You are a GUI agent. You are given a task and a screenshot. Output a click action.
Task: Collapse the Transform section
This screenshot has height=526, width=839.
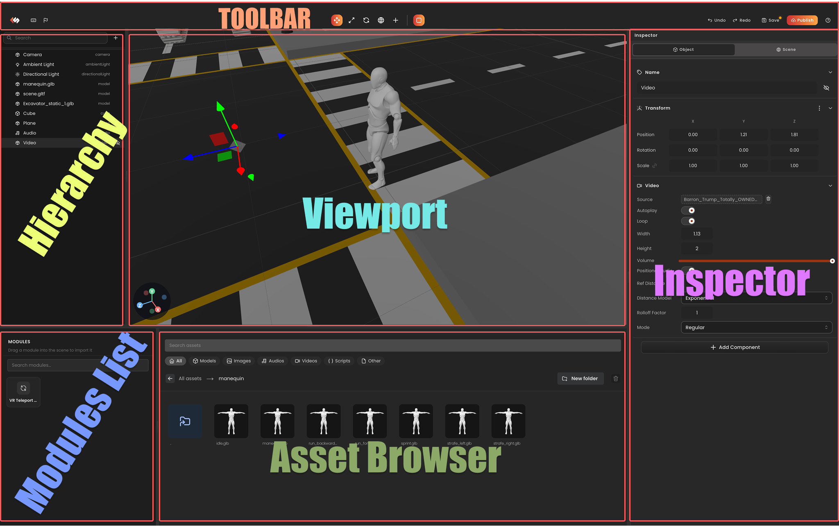pos(830,108)
